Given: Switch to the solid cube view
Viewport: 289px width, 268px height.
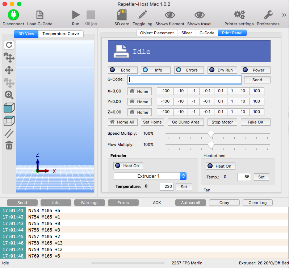Looking at the screenshot, I should pos(9,108).
